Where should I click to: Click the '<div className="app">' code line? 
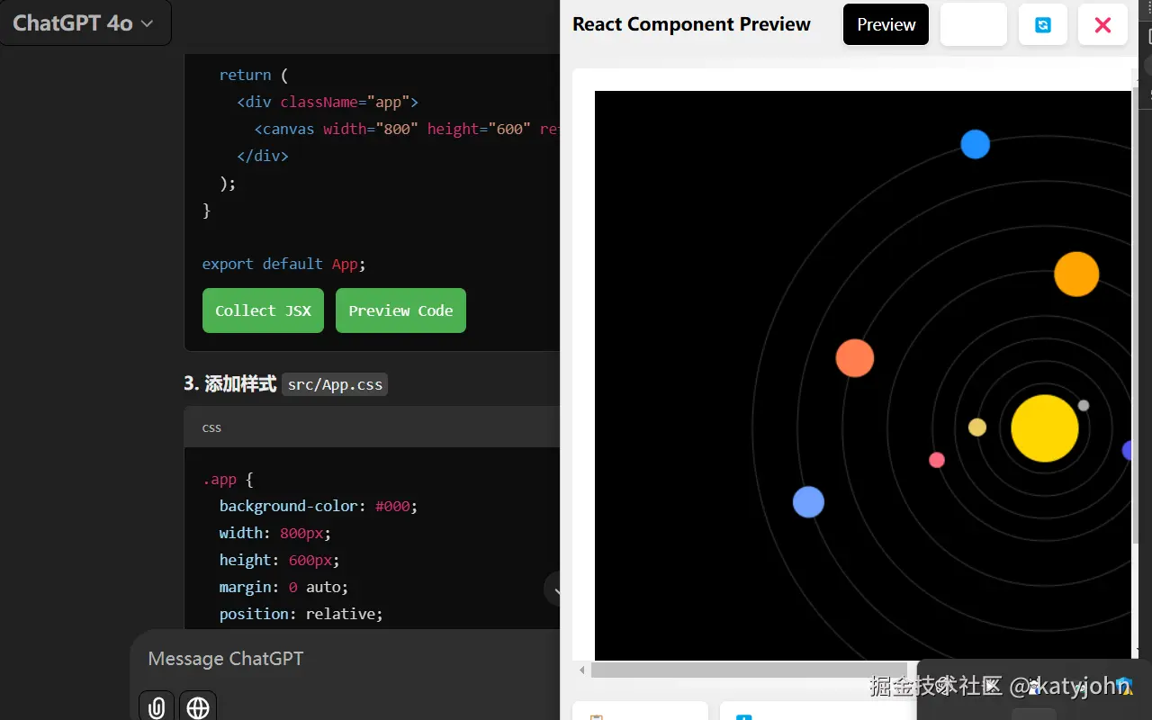[x=328, y=102]
